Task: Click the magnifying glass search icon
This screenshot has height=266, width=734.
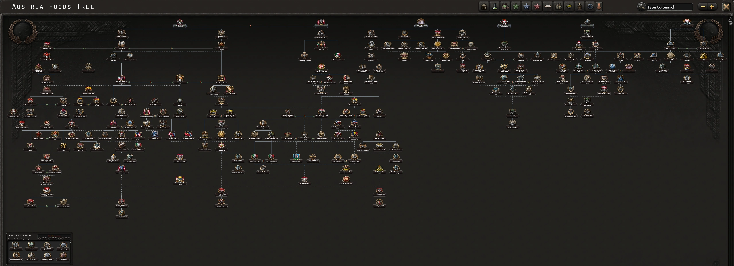Action: (x=641, y=7)
